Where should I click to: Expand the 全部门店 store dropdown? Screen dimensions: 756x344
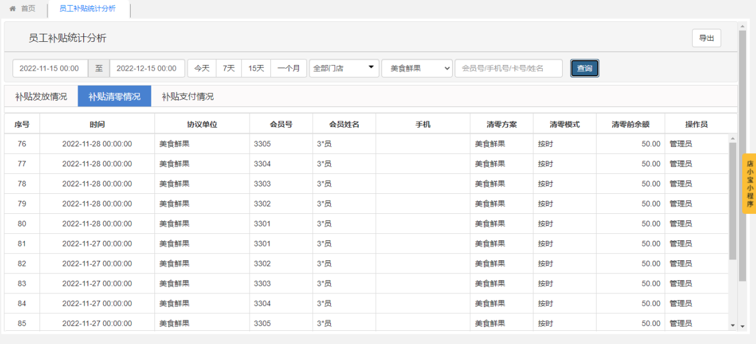point(344,68)
